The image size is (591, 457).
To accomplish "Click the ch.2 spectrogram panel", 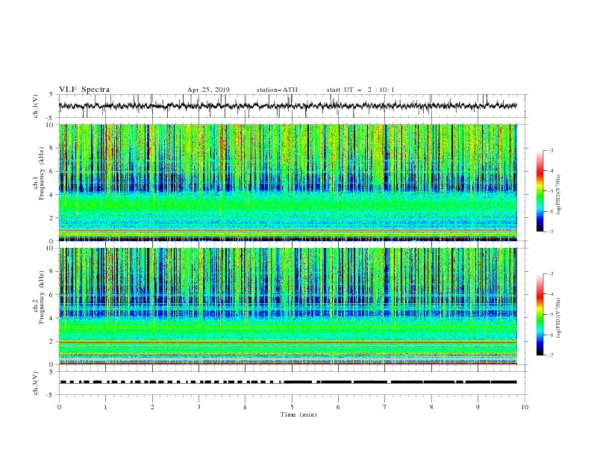I will coord(288,306).
